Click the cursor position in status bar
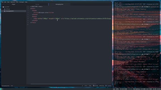 click(12, 86)
